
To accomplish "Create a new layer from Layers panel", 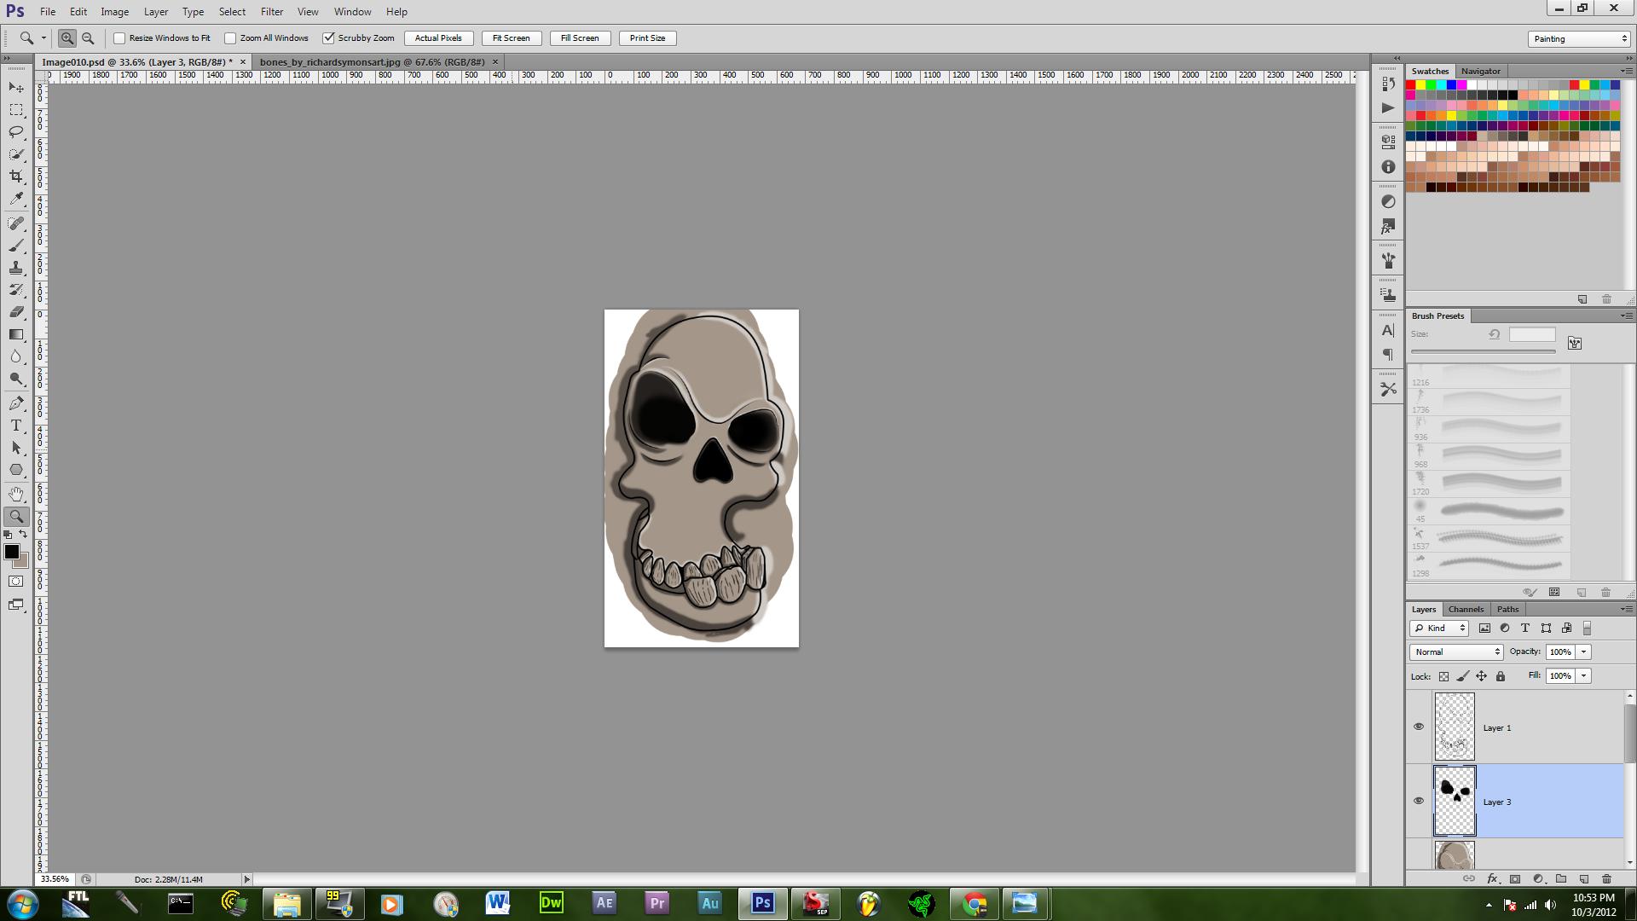I will click(x=1583, y=879).
